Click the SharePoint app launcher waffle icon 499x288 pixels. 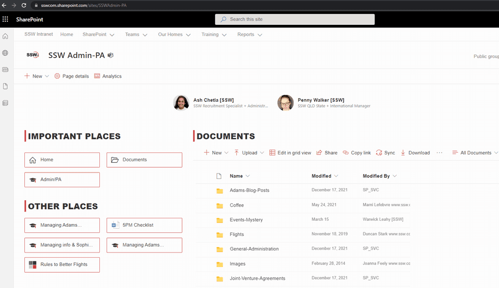click(5, 19)
